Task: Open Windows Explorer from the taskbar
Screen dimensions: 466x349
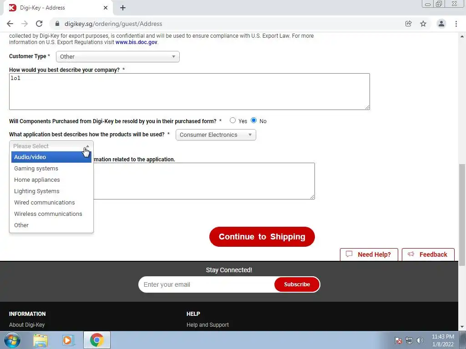Action: [x=41, y=340]
